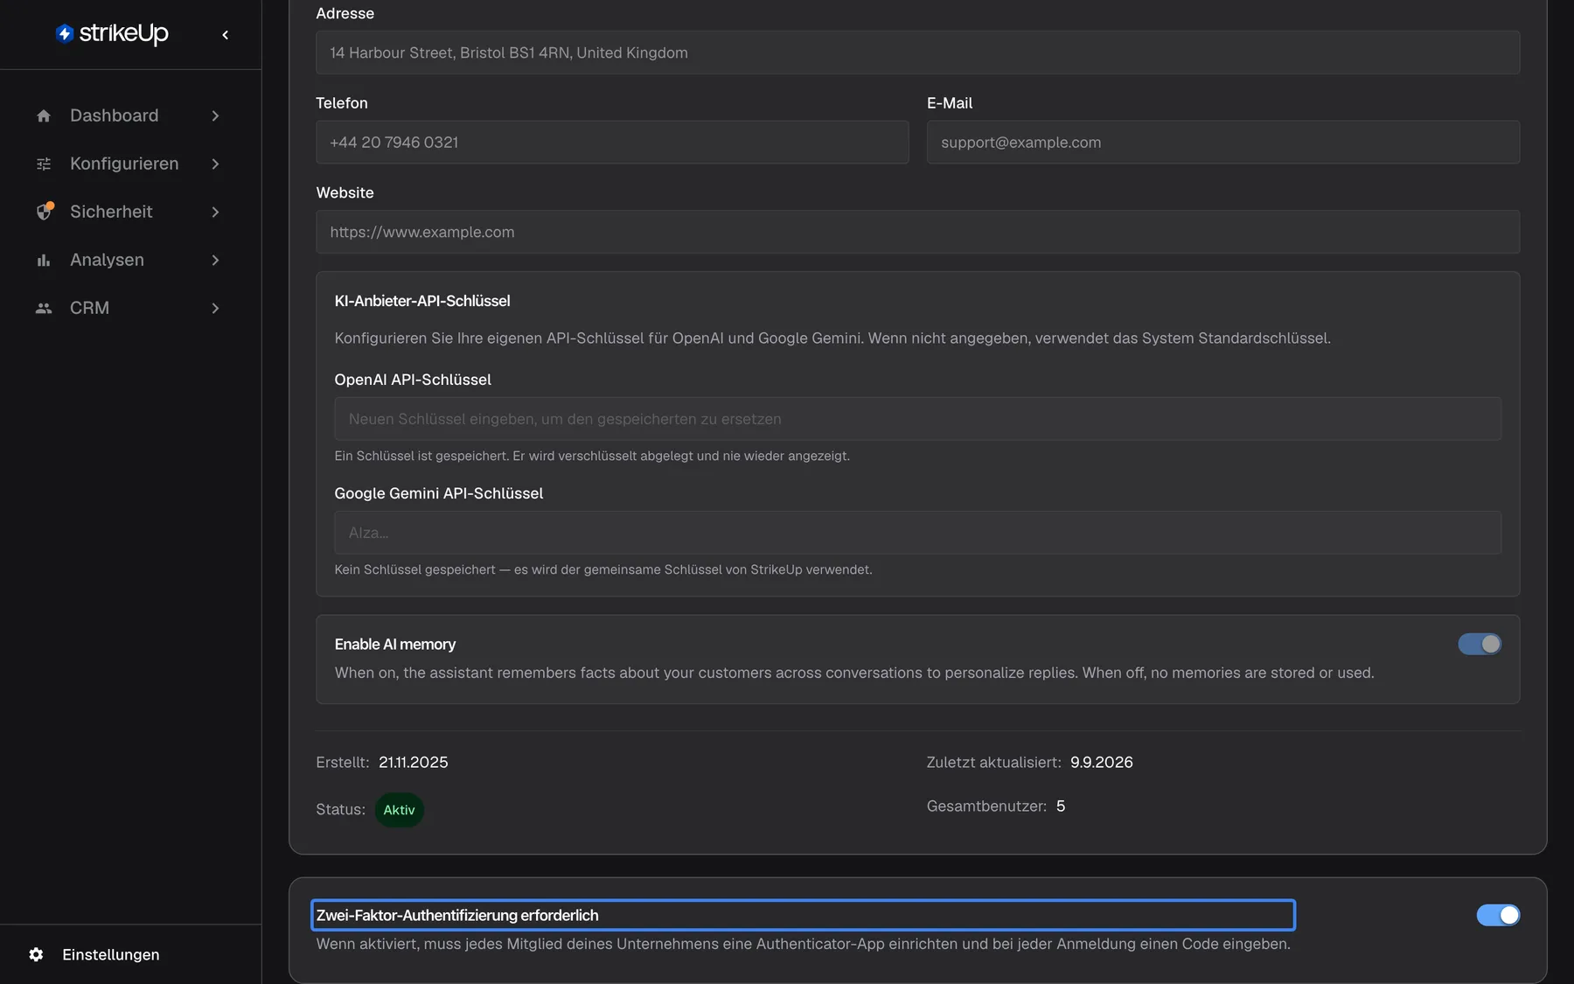Toggle the Enable AI memory switch

(1480, 644)
